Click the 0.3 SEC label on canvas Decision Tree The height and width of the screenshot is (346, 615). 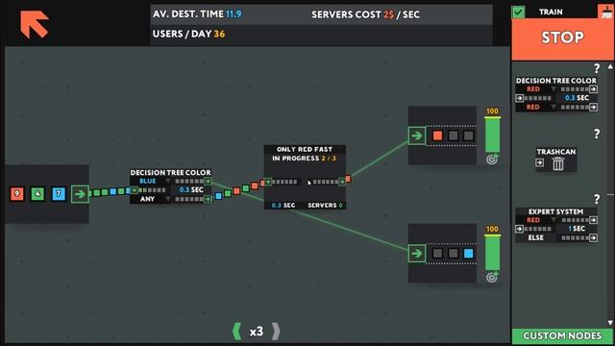pyautogui.click(x=191, y=190)
